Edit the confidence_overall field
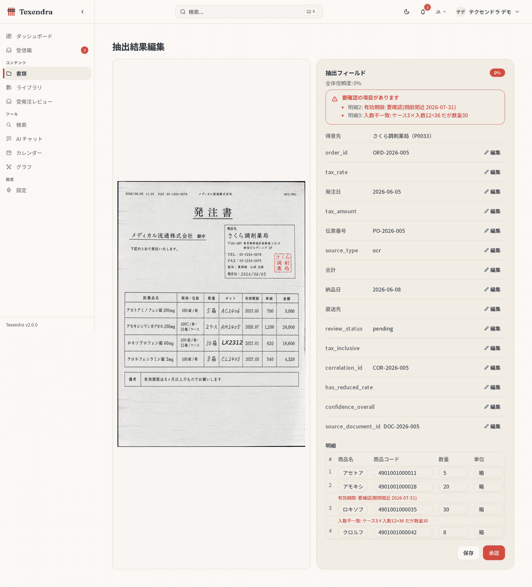This screenshot has width=532, height=587. coord(492,407)
